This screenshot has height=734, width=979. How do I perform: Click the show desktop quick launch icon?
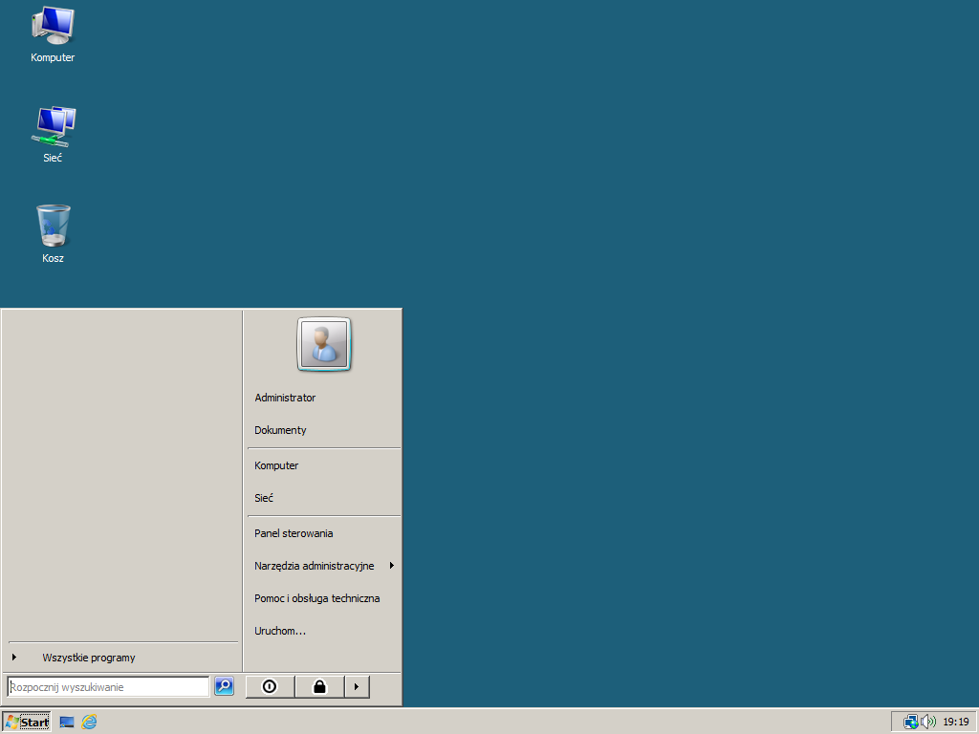pyautogui.click(x=67, y=723)
